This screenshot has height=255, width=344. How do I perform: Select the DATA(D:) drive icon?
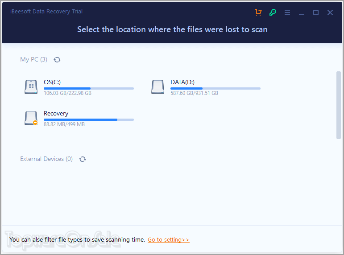[x=158, y=87]
